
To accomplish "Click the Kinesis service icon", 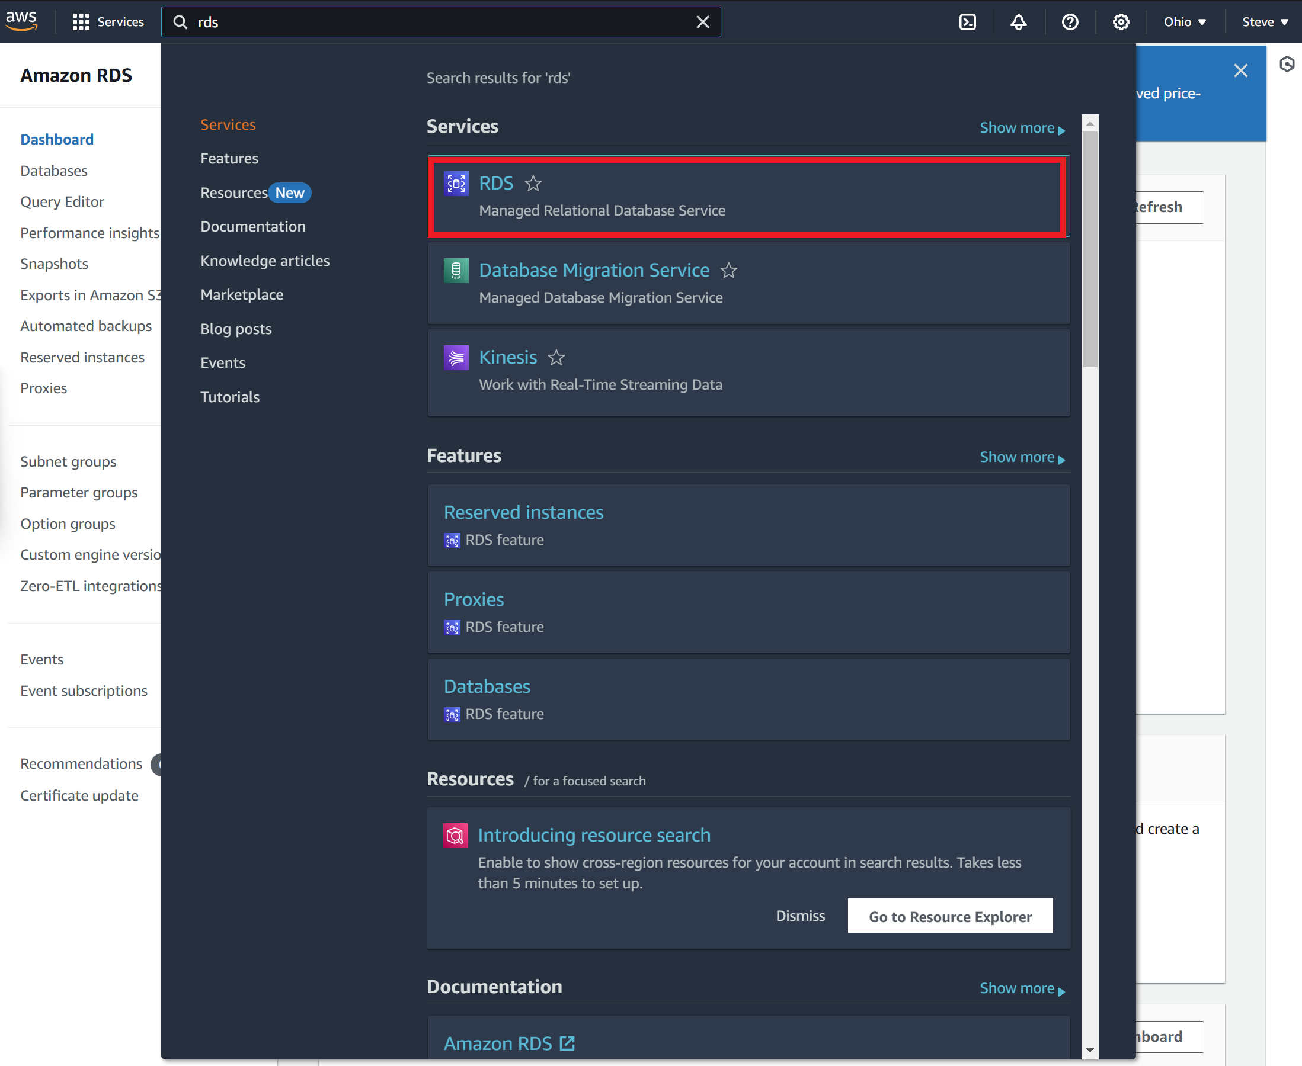I will 456,357.
